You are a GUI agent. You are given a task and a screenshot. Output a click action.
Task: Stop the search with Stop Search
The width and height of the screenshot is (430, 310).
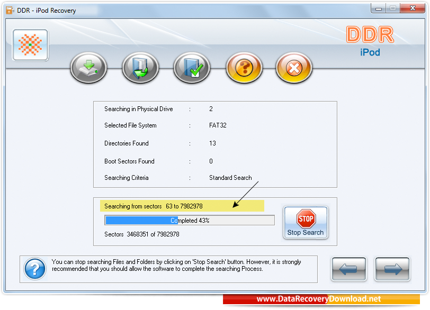click(x=306, y=223)
